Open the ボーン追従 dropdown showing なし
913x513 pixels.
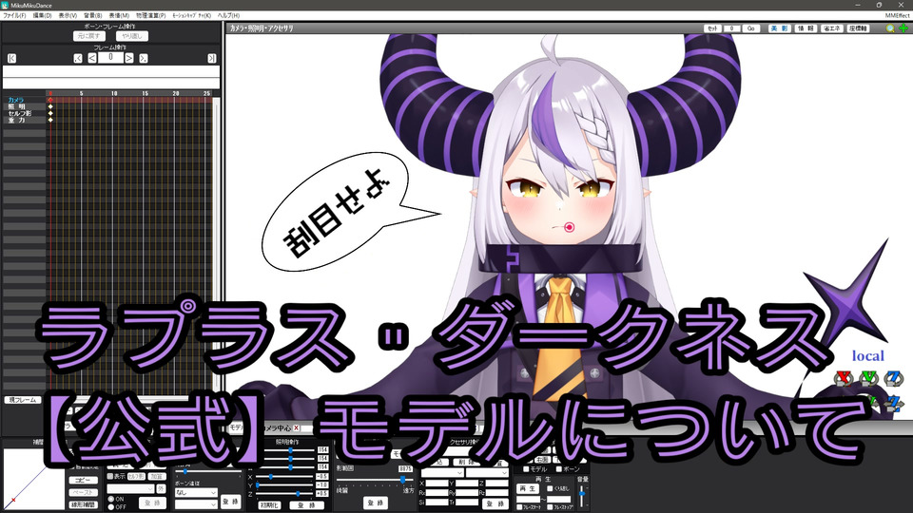click(x=196, y=492)
